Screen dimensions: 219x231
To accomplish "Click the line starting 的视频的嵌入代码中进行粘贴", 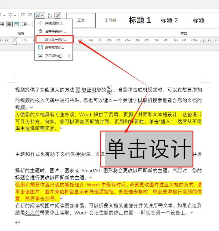I will point(108,101).
